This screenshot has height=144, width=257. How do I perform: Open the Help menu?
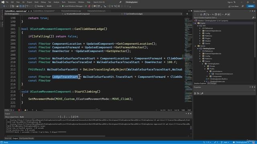click(x=88, y=2)
